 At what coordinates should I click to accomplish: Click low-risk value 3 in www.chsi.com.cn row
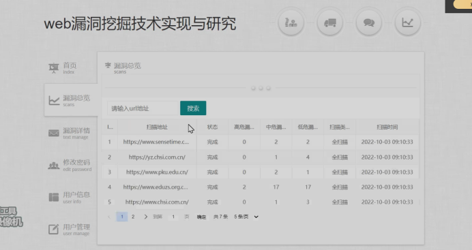pyautogui.click(x=308, y=202)
